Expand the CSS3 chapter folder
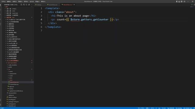Viewport: 195px width, 109px height. 18,11
